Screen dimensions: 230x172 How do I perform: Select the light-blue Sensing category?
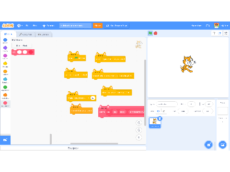pyautogui.click(x=5, y=80)
